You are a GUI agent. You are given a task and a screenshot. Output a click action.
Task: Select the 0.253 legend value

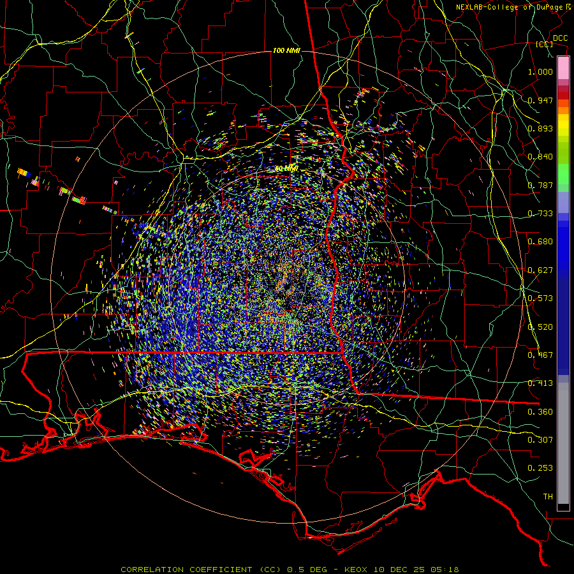(x=540, y=468)
